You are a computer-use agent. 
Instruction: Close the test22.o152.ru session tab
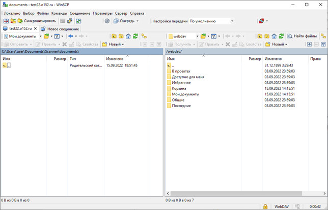click(36, 29)
